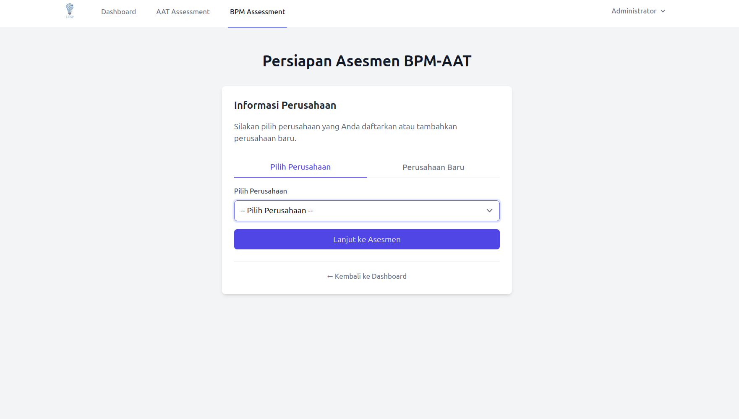The width and height of the screenshot is (739, 419).
Task: Click the left arrow before Kembali
Action: click(330, 276)
